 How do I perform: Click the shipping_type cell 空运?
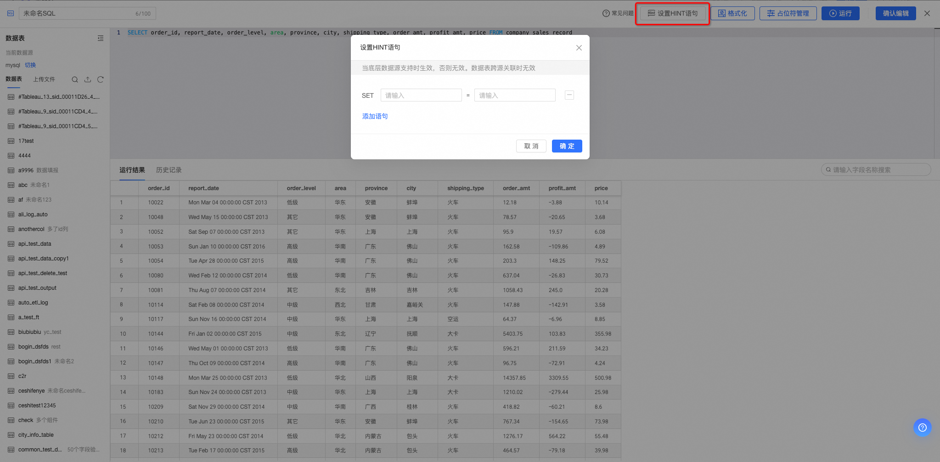click(453, 319)
